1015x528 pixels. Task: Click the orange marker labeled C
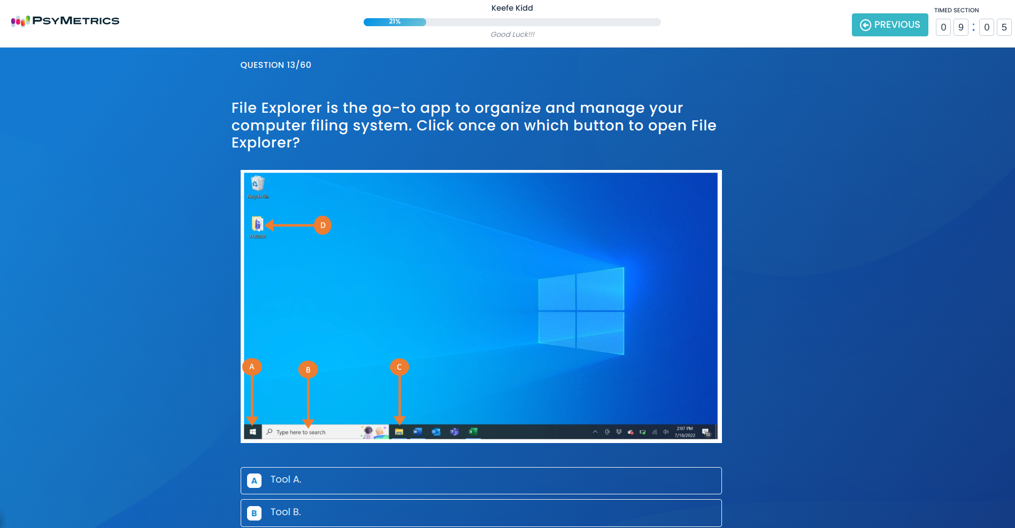point(399,367)
